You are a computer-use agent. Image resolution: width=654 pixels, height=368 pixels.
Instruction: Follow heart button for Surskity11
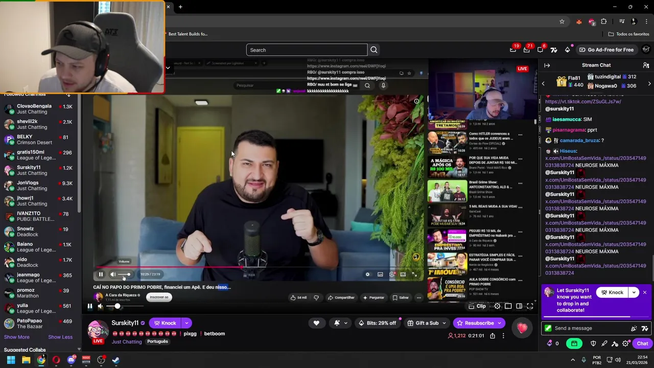point(316,323)
